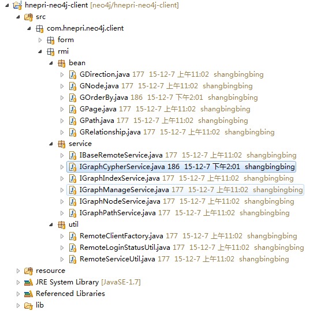
Task: Click the lib folder icon
Action: pyautogui.click(x=28, y=306)
